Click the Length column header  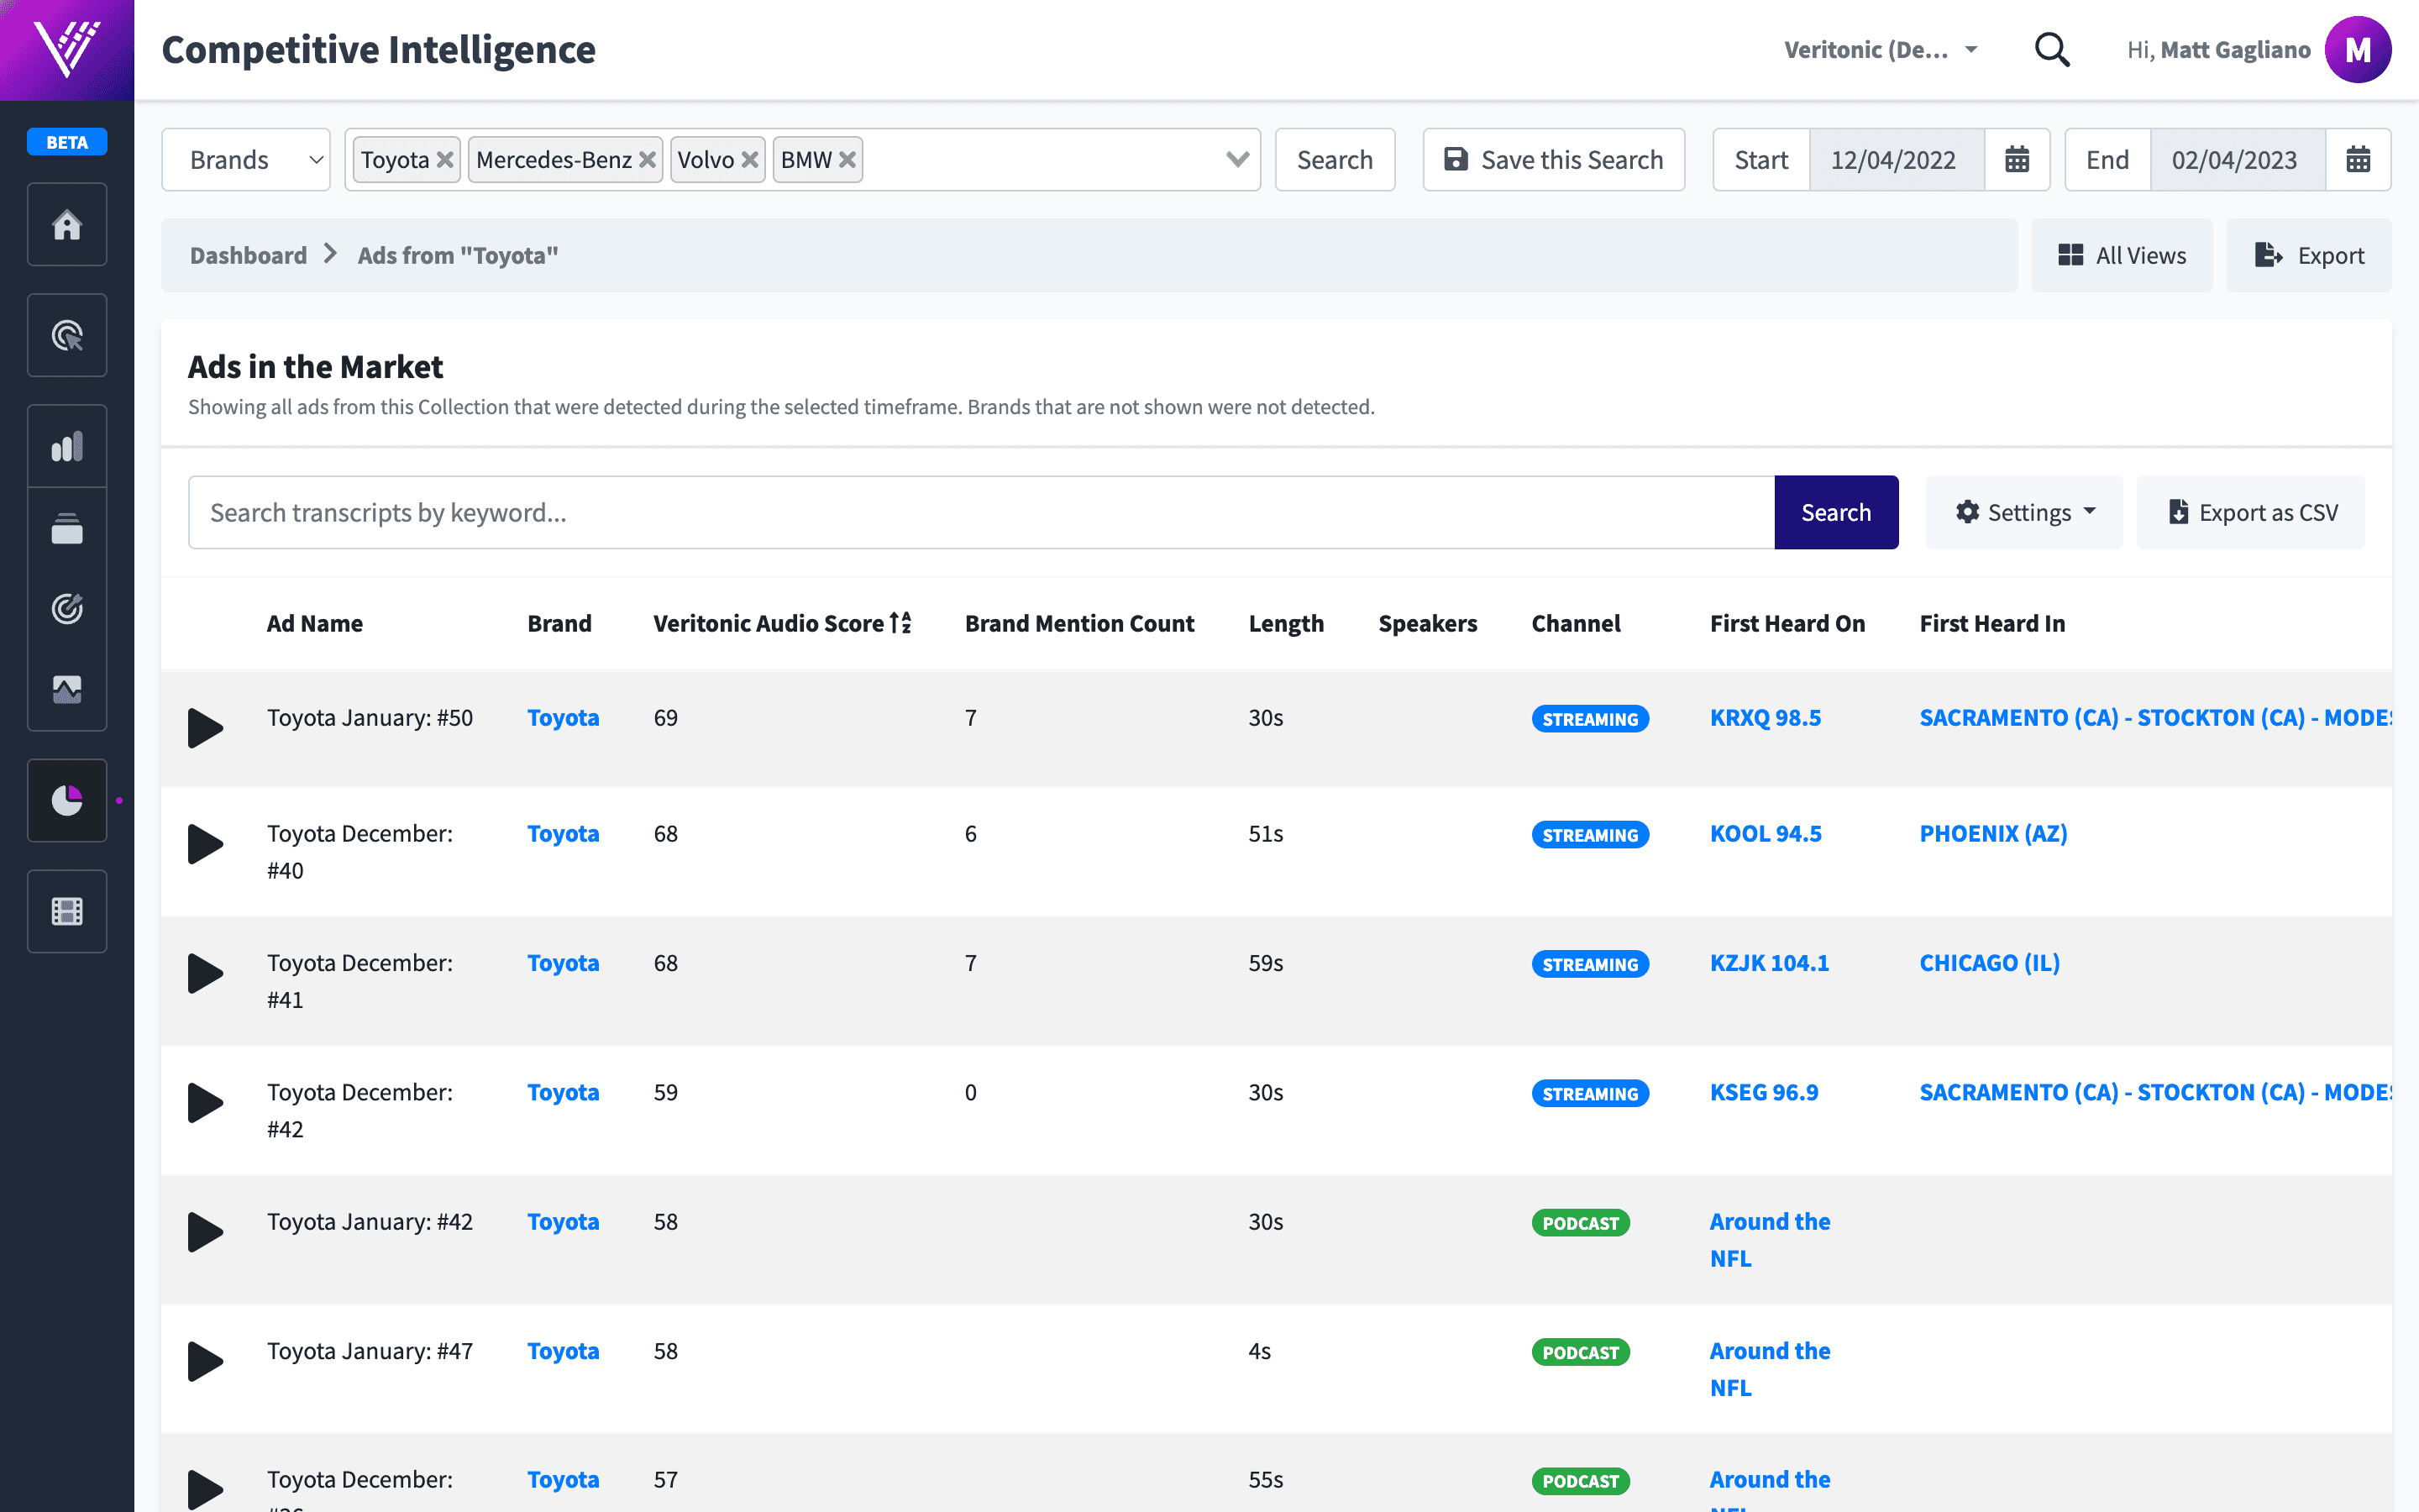1285,623
